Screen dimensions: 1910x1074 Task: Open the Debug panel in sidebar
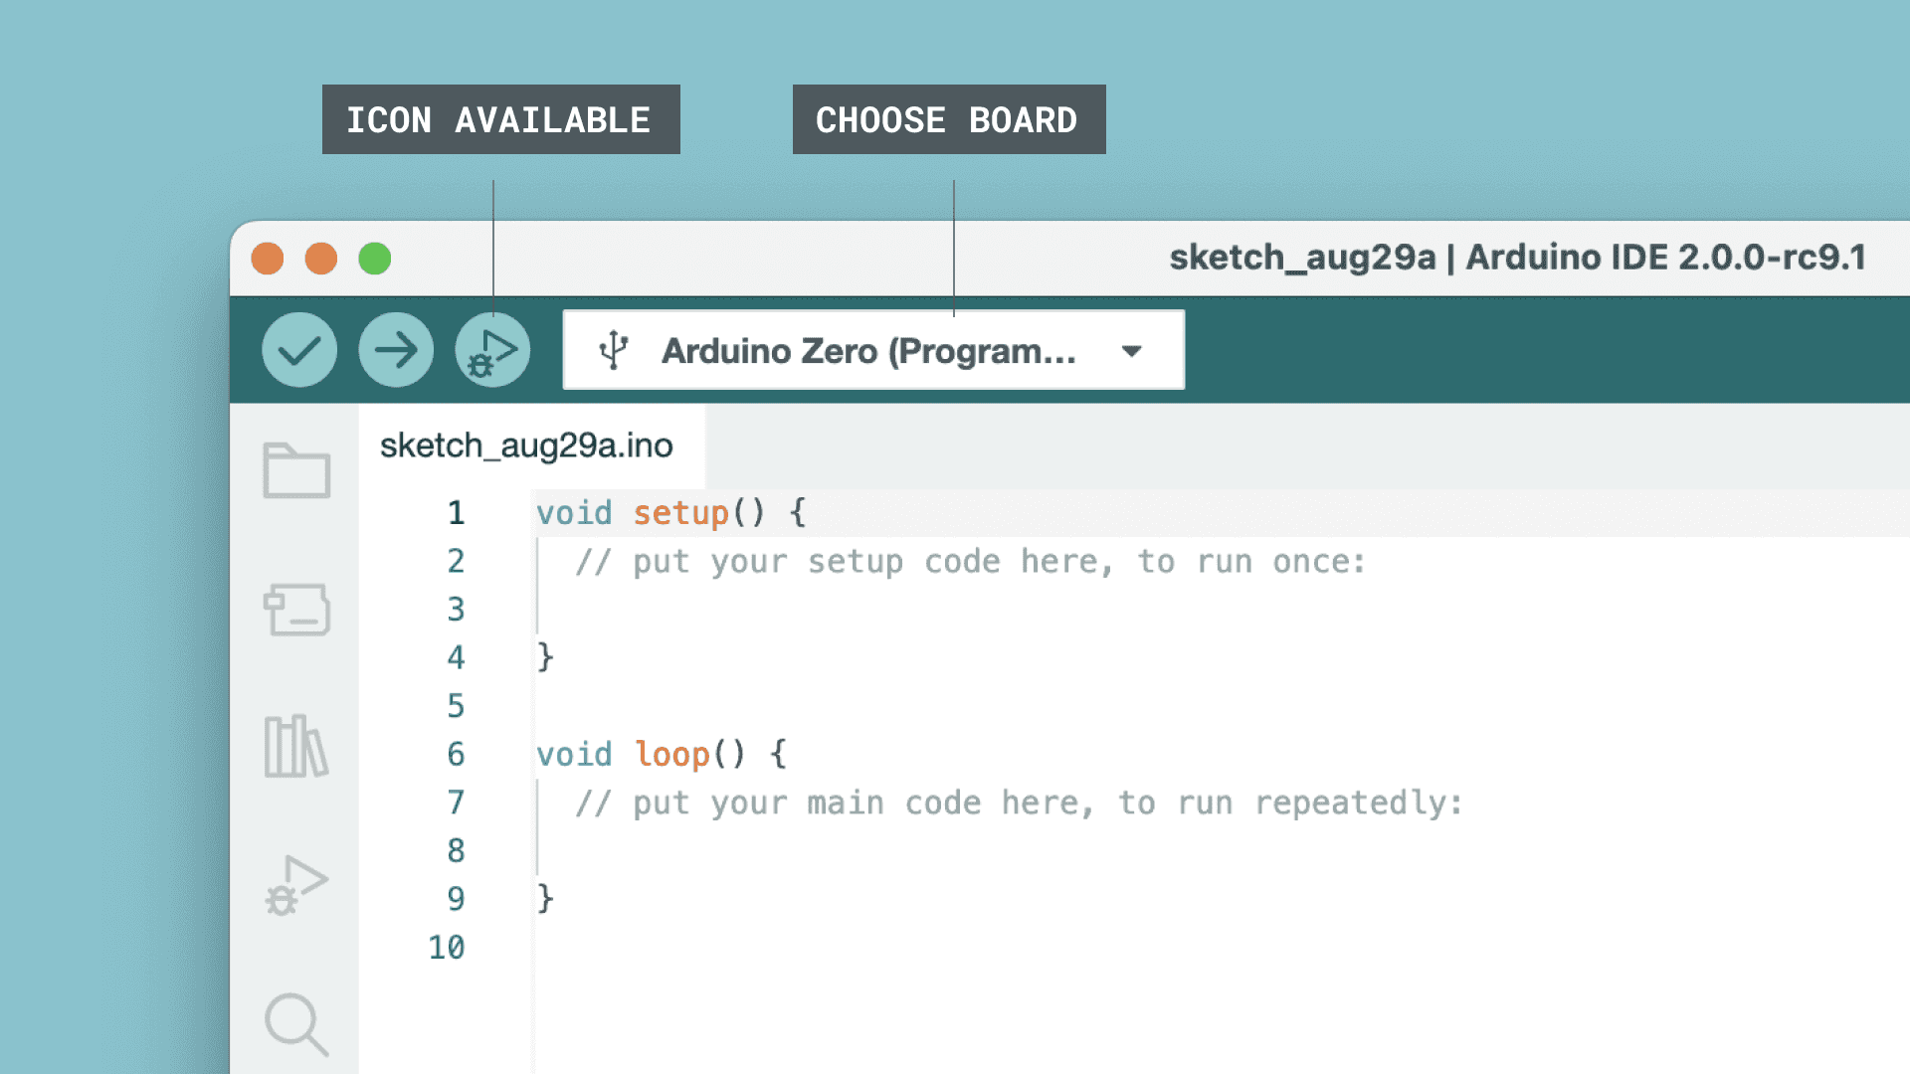tap(296, 885)
